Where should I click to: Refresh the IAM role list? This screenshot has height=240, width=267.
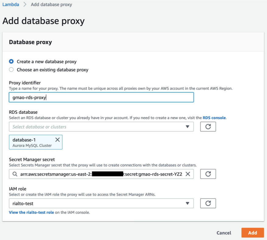pos(208,203)
